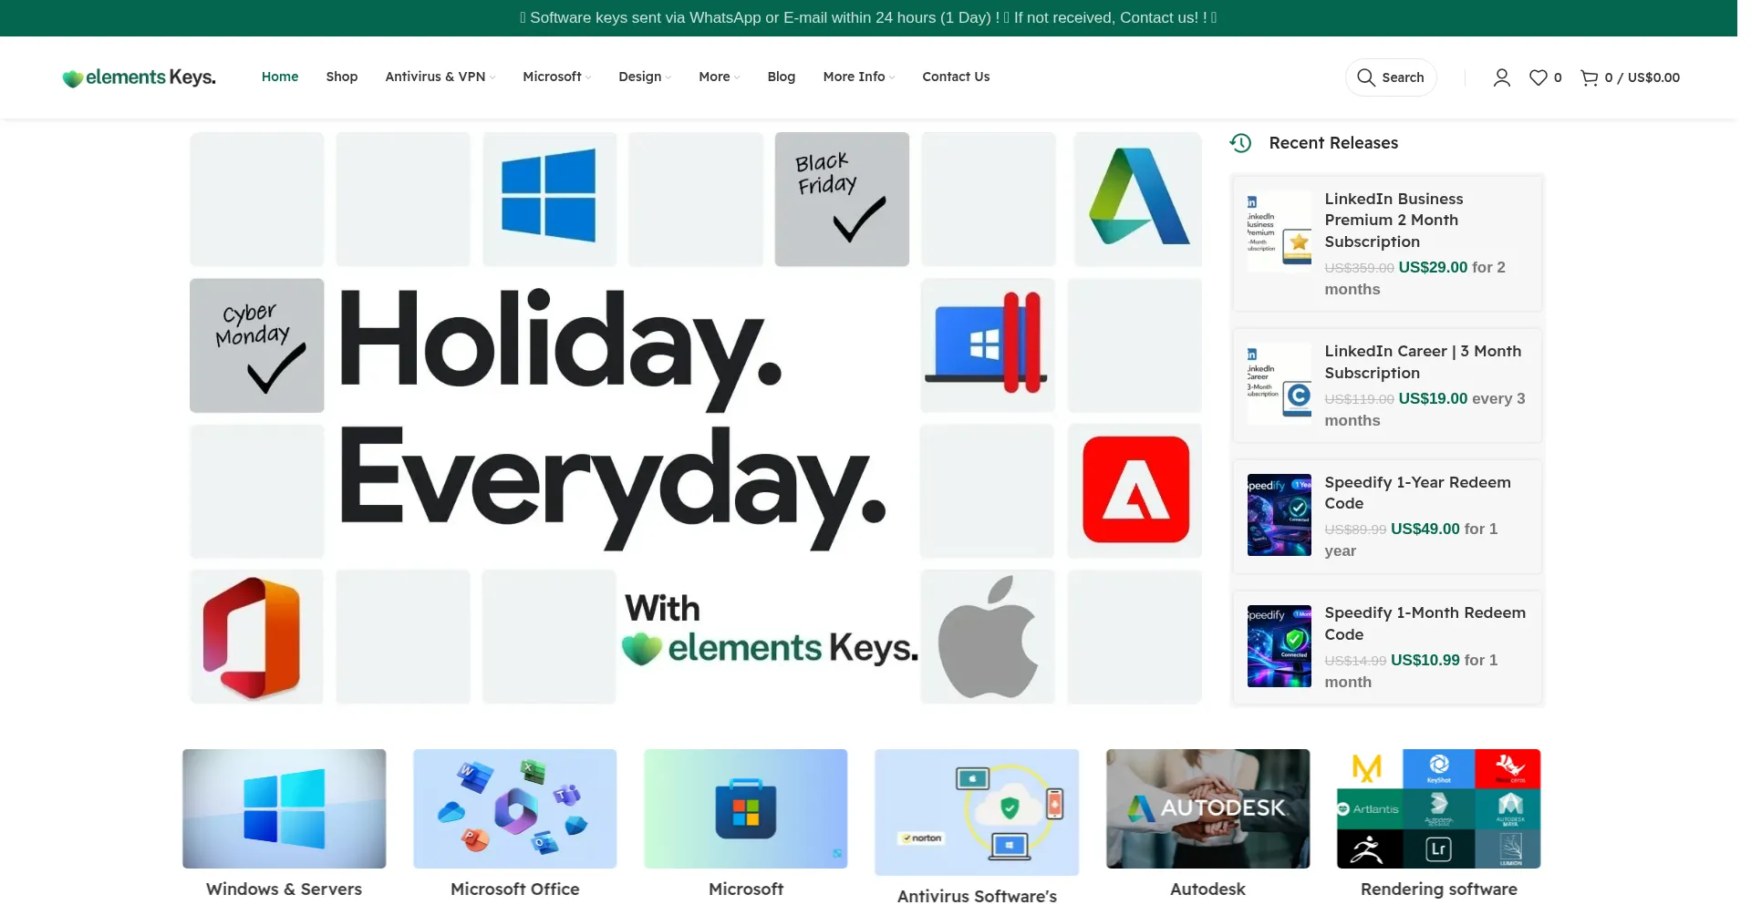Screen dimensions: 1751x905
Task: Click the cart total 0 / US$0.00
Action: 1642,77
